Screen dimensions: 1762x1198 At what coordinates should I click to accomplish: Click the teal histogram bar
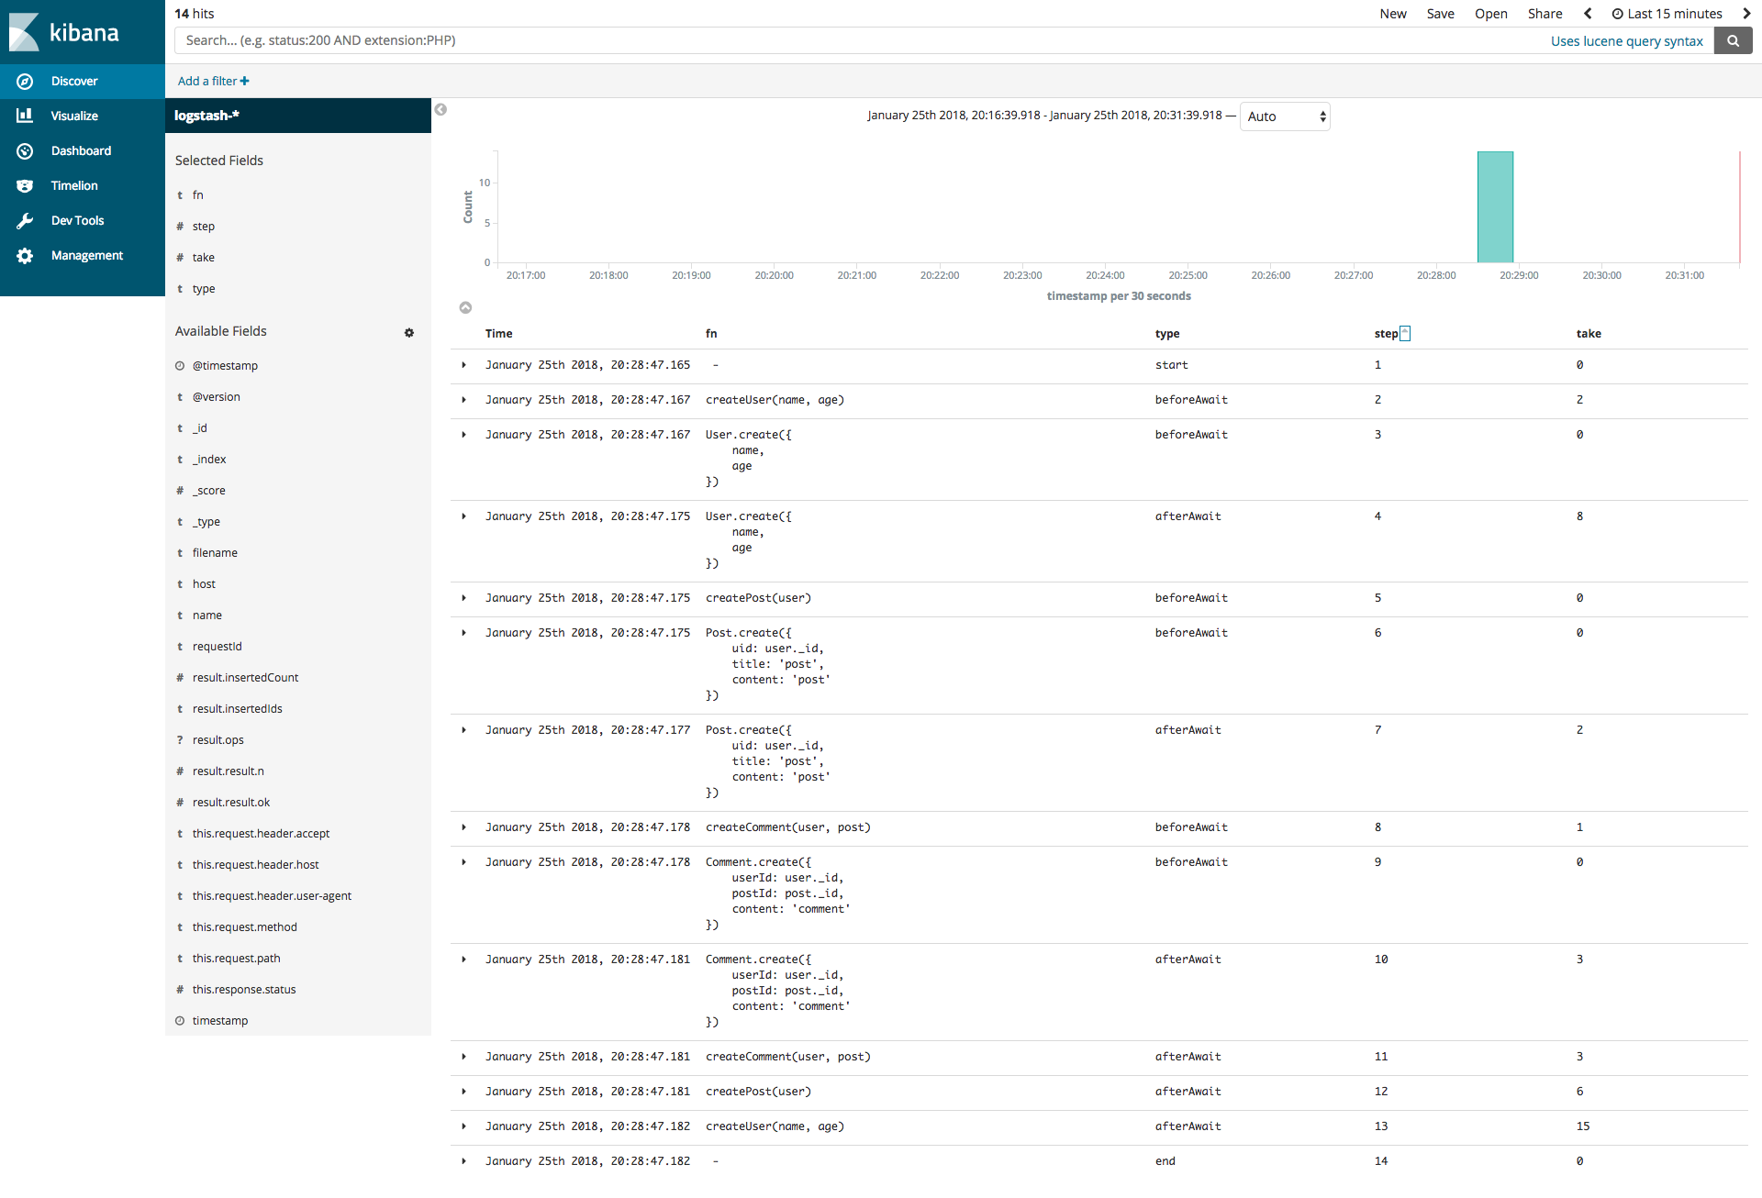1495,207
